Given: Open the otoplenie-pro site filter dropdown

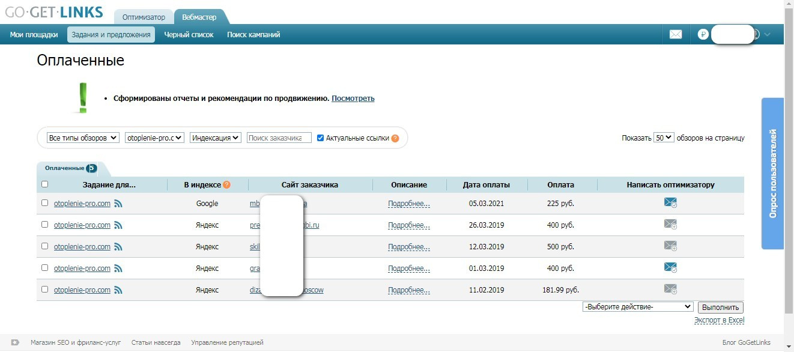Looking at the screenshot, I should point(154,138).
